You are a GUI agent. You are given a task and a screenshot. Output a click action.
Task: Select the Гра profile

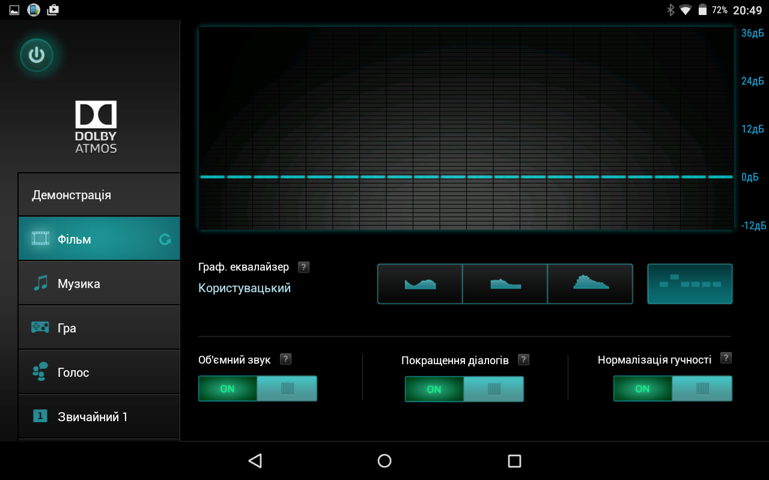[99, 328]
